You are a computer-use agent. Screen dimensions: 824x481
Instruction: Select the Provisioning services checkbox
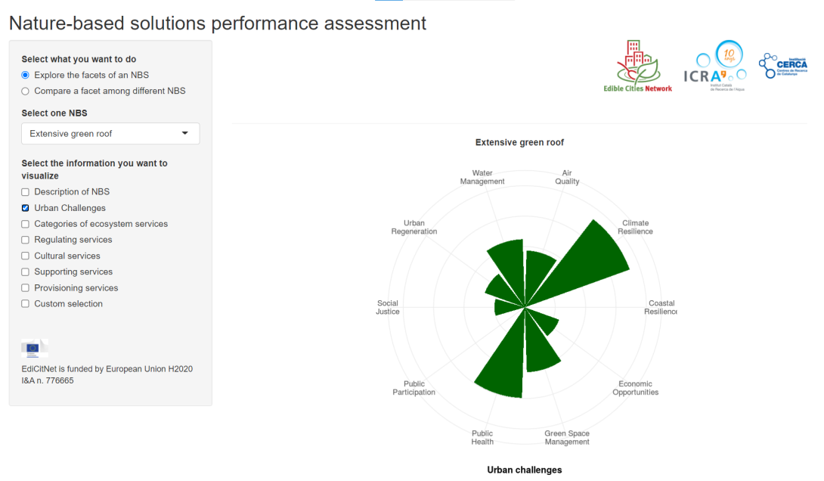[25, 288]
